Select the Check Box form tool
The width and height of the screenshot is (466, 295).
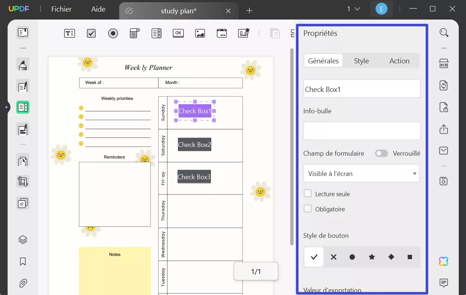coord(91,33)
